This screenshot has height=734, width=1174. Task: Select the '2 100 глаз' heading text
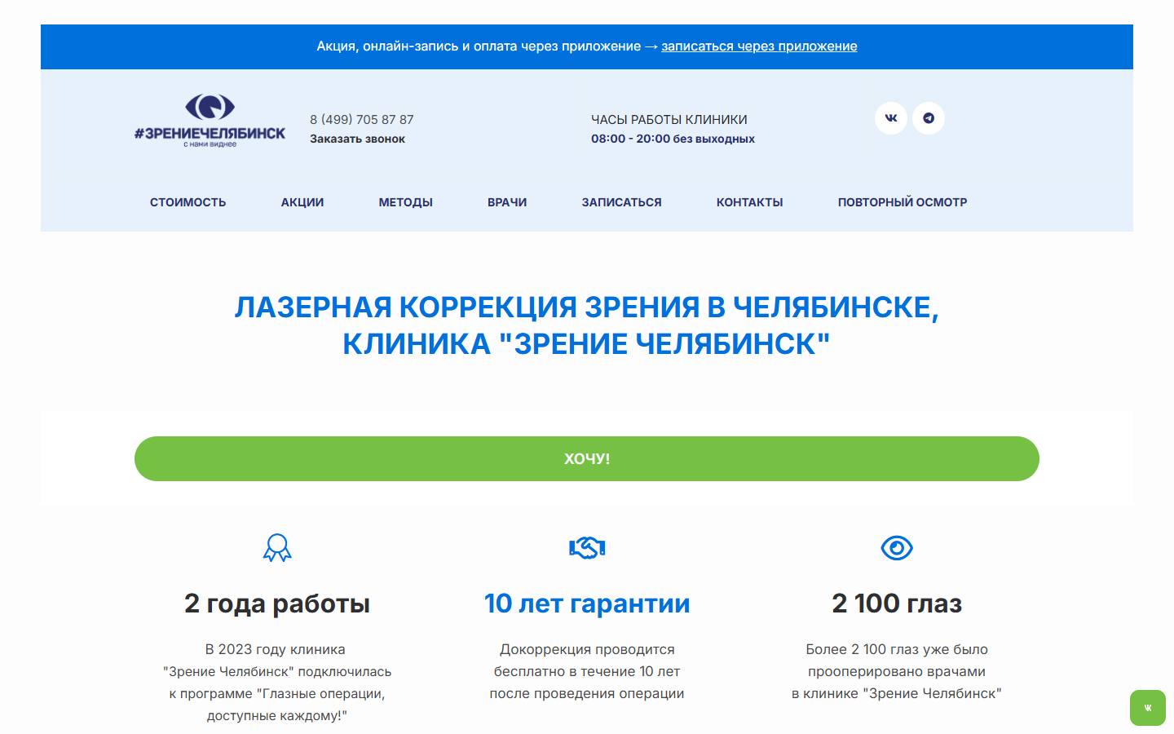point(897,604)
